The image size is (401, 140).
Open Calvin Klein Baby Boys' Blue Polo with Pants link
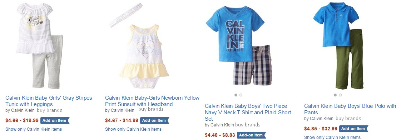point(350,109)
